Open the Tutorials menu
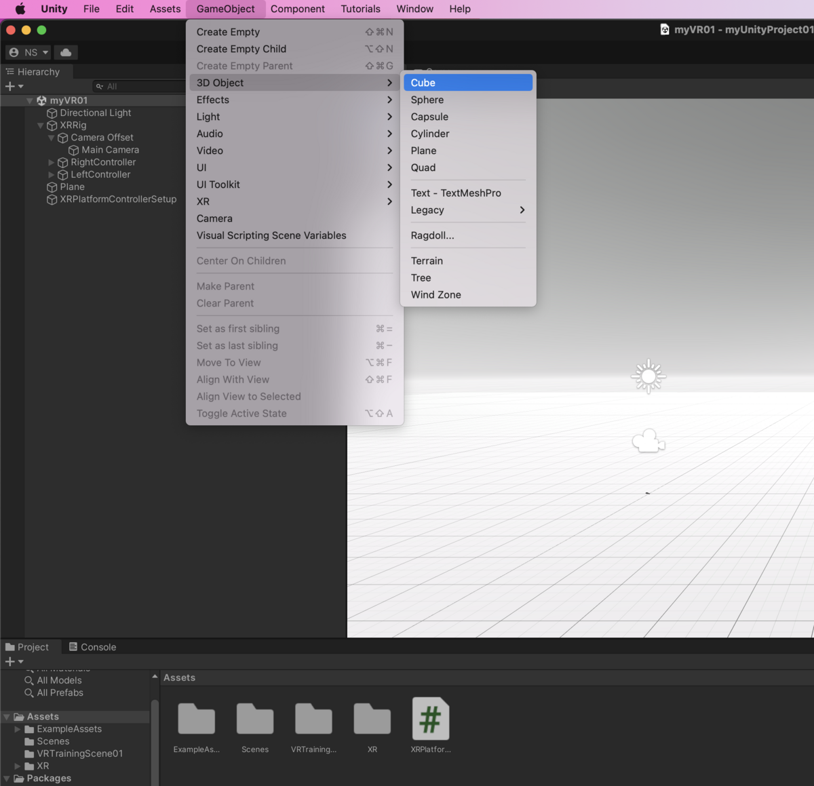Image resolution: width=814 pixels, height=786 pixels. tap(360, 9)
